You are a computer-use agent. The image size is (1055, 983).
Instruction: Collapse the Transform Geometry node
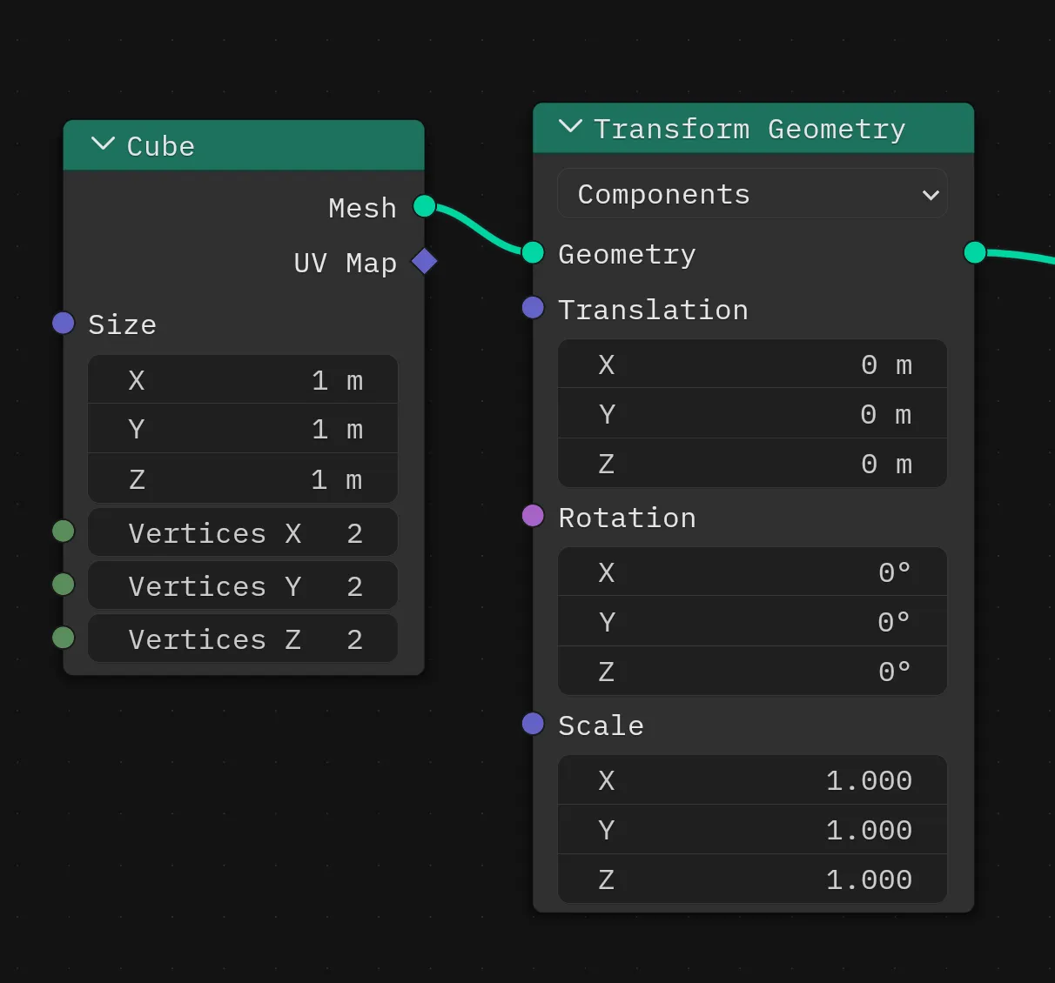point(570,127)
